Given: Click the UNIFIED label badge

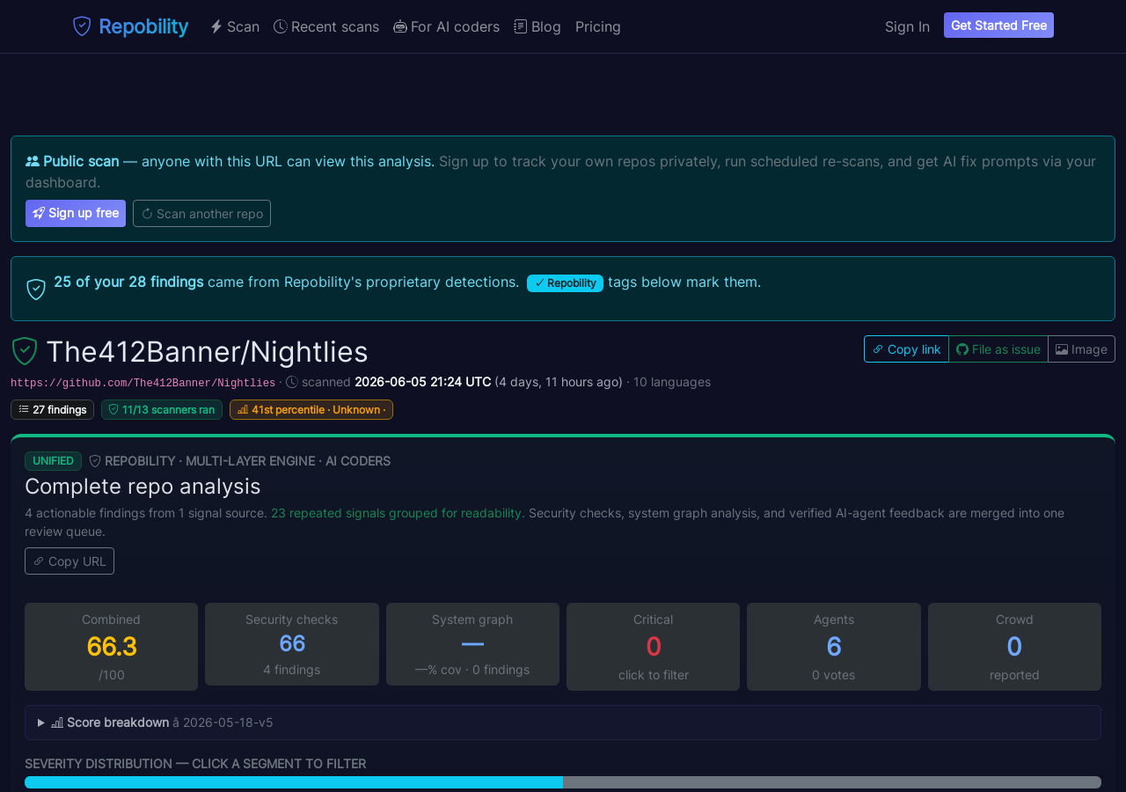Looking at the screenshot, I should click(x=53, y=460).
